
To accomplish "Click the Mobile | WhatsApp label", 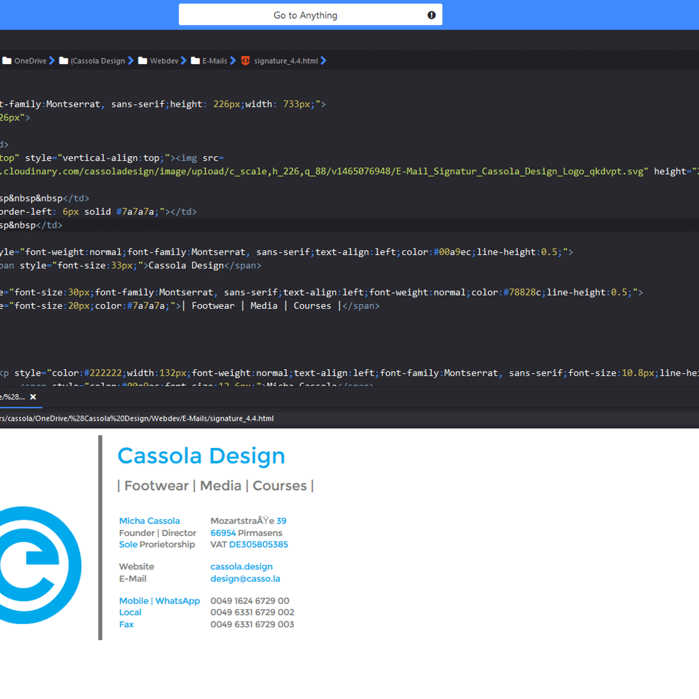I will point(160,601).
